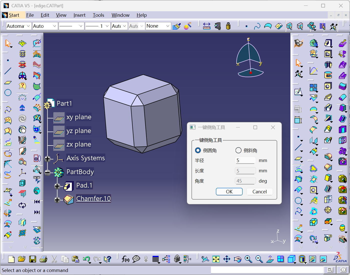Image resolution: width=350 pixels, height=275 pixels.
Task: Click the Fly mode airplane icon
Action: (205, 259)
